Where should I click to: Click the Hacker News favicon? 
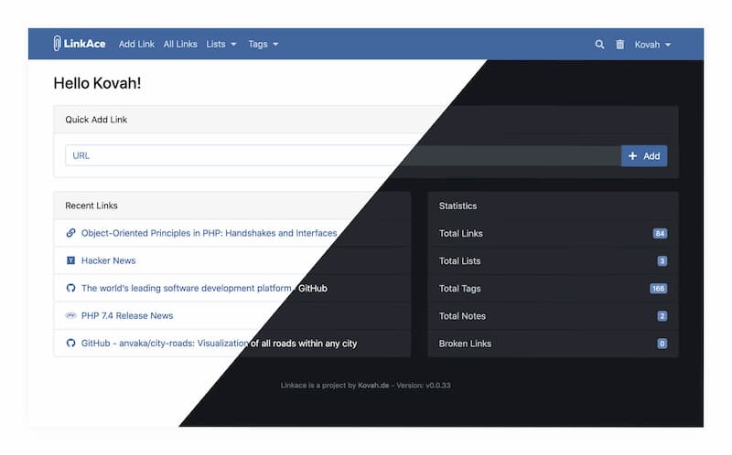click(x=71, y=260)
